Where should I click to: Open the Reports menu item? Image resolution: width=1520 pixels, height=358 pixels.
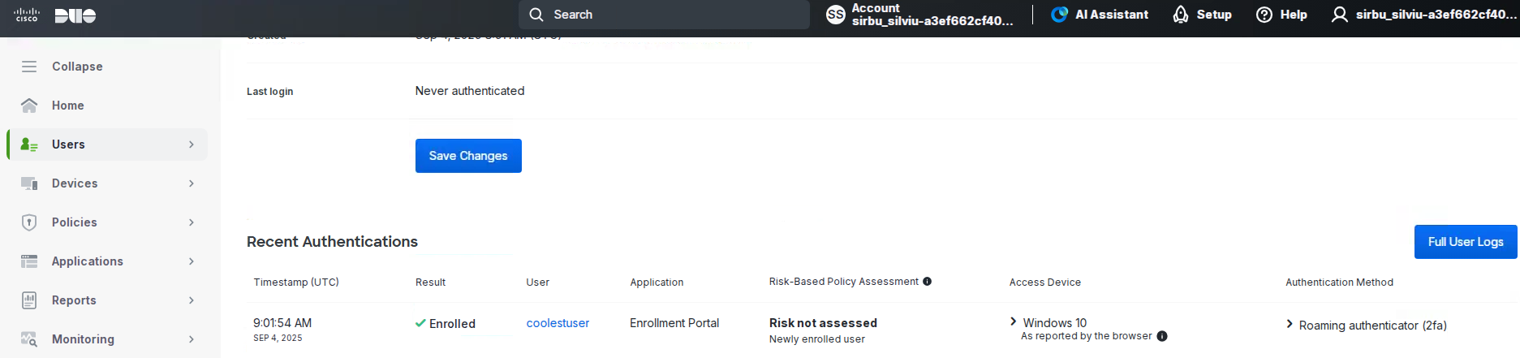[x=107, y=300]
